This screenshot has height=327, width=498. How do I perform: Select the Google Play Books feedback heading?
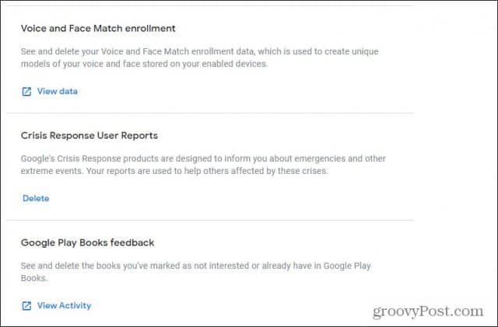(88, 243)
